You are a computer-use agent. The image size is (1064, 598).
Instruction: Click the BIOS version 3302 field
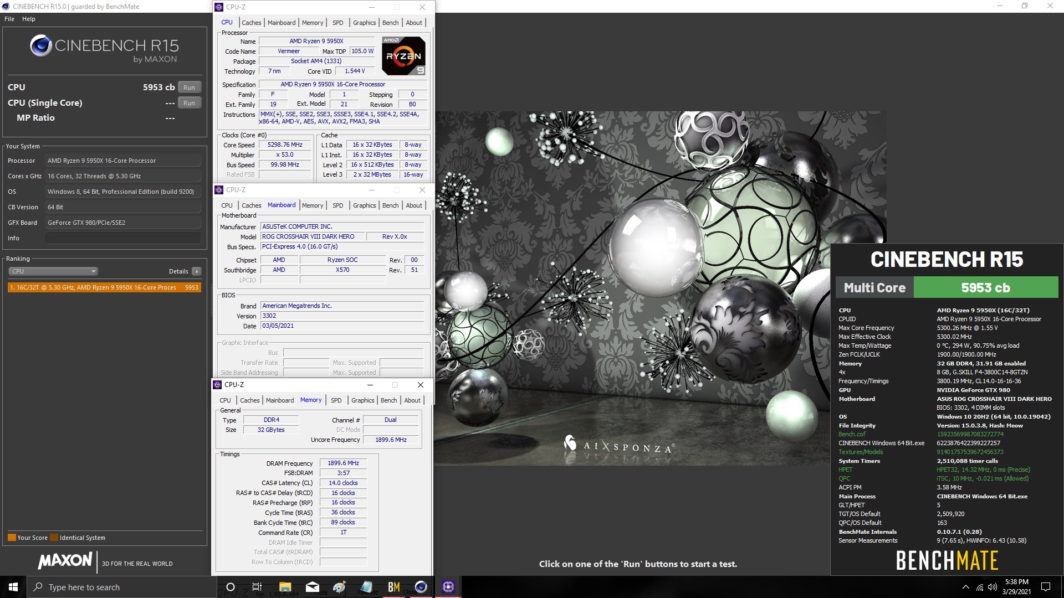tap(342, 316)
